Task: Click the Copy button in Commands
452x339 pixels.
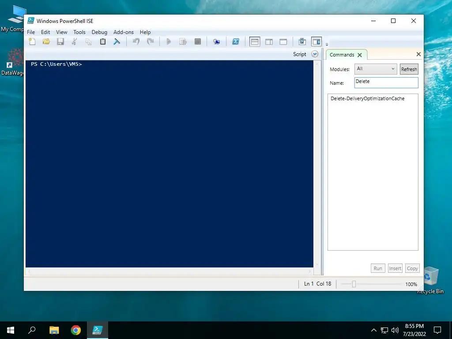Action: click(412, 268)
